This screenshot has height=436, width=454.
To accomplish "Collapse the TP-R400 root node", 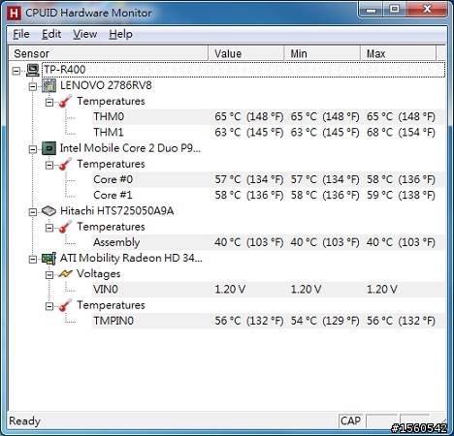I will 16,71.
